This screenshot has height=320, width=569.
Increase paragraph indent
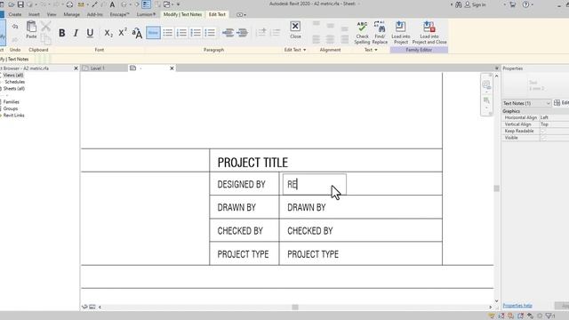[242, 33]
